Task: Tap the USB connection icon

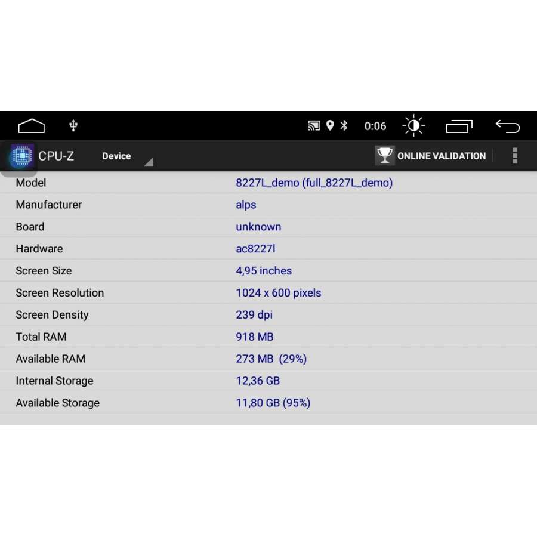Action: click(73, 126)
